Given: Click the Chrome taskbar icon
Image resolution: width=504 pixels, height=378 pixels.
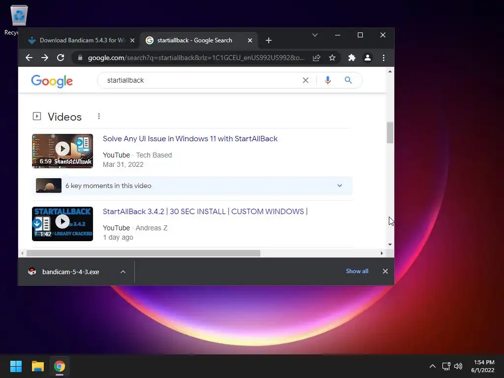Looking at the screenshot, I should (60, 366).
